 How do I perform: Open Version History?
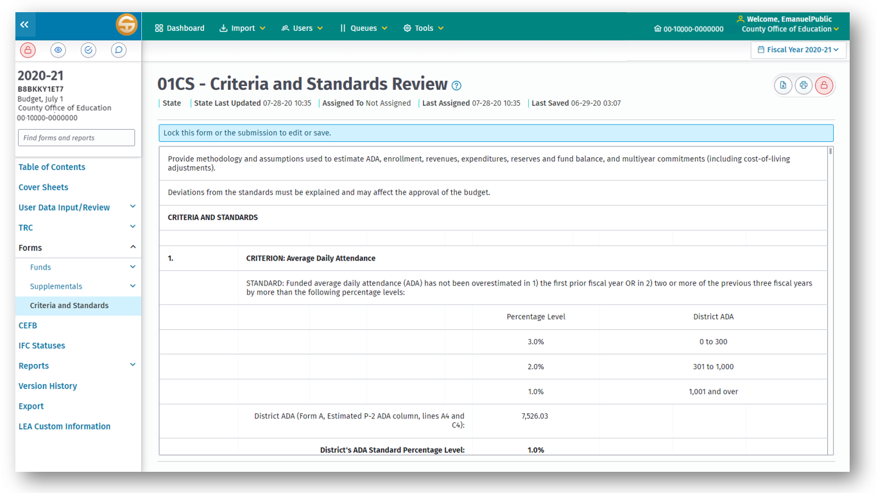pyautogui.click(x=47, y=385)
